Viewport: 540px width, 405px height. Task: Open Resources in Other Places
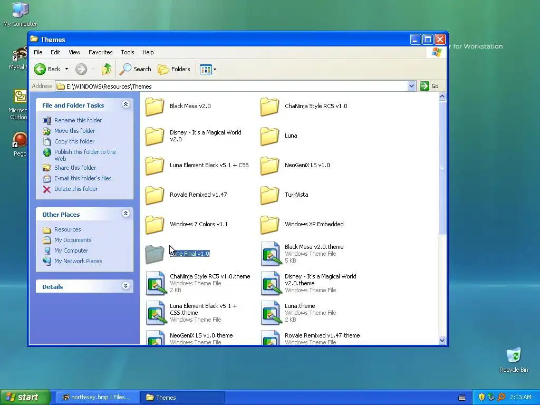pyautogui.click(x=67, y=230)
